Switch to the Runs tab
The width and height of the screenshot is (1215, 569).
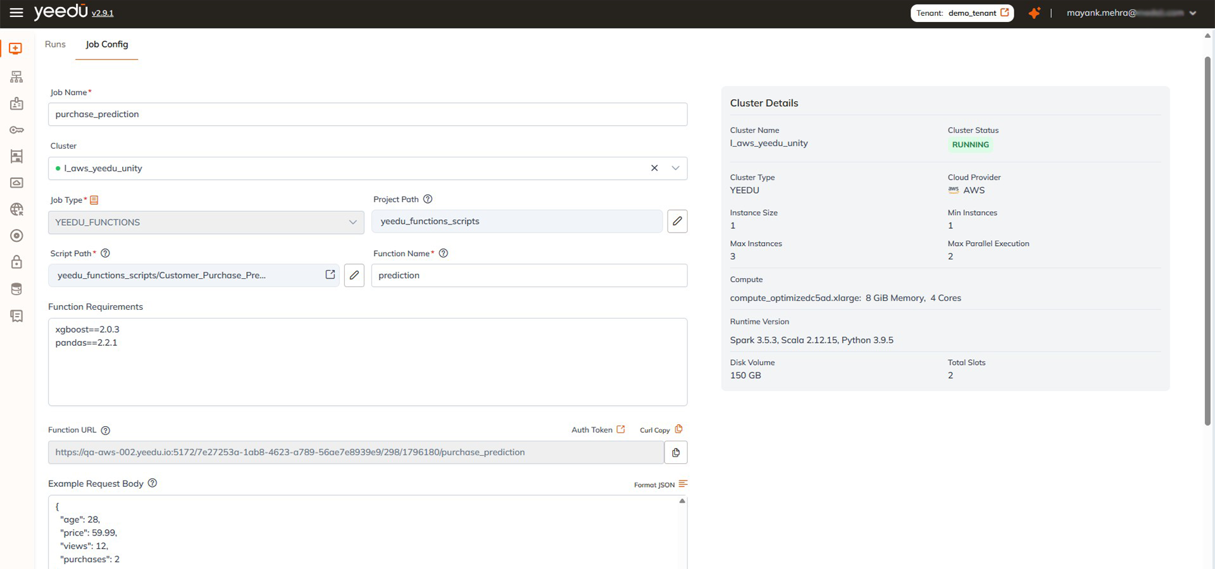pos(55,44)
